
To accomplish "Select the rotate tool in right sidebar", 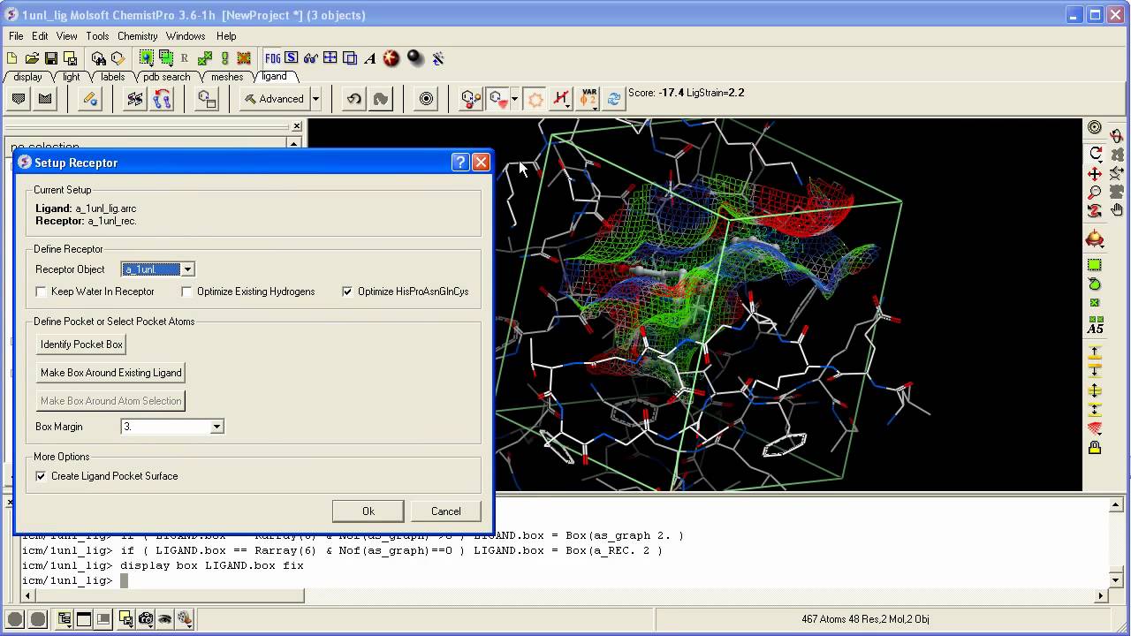I will coord(1096,154).
